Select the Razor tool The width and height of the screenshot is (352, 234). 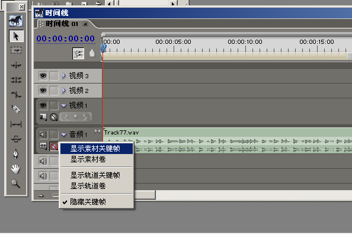16,109
